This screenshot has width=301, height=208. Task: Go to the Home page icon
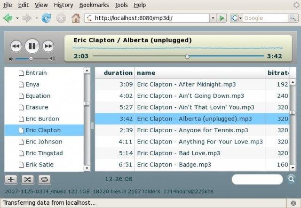tap(76, 18)
